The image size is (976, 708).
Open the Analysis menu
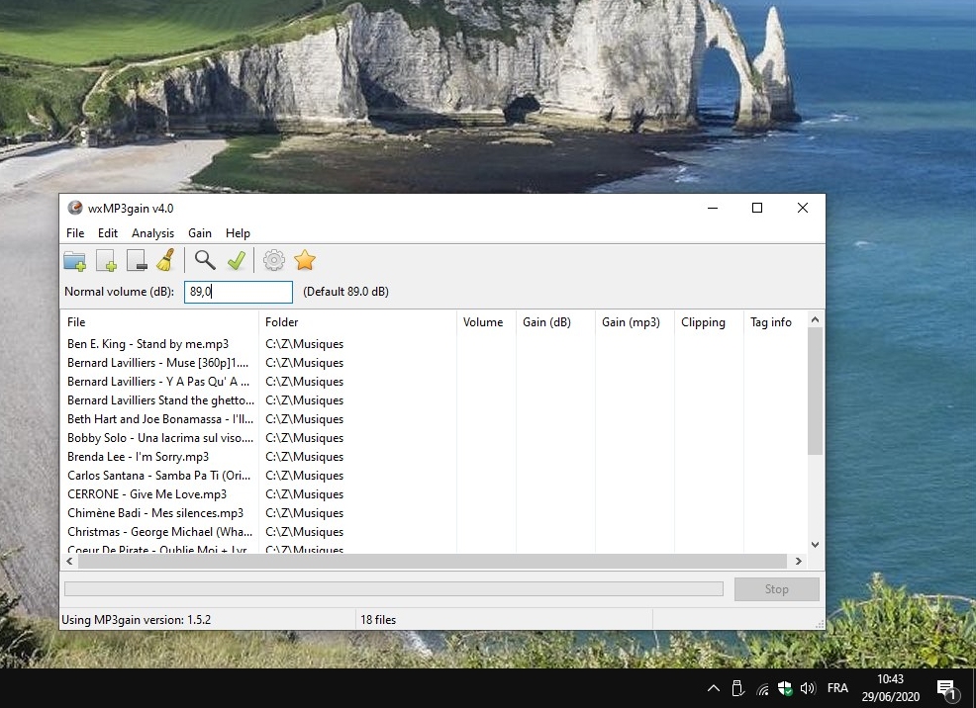tap(152, 233)
